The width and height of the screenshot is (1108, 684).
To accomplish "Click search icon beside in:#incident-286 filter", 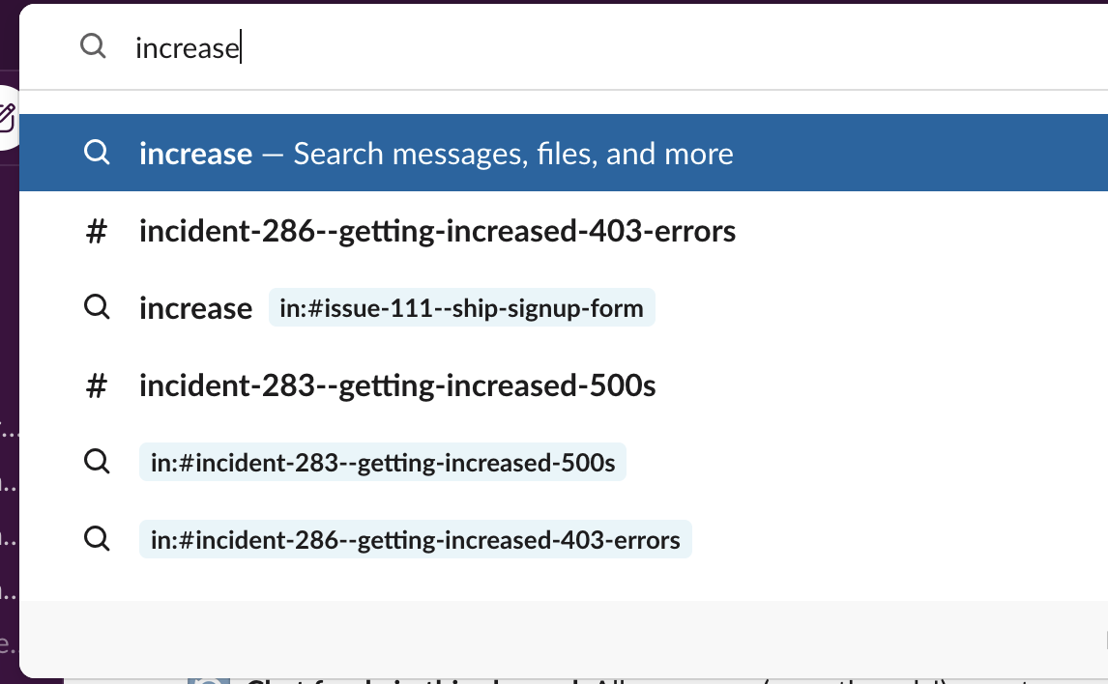I will [x=97, y=540].
